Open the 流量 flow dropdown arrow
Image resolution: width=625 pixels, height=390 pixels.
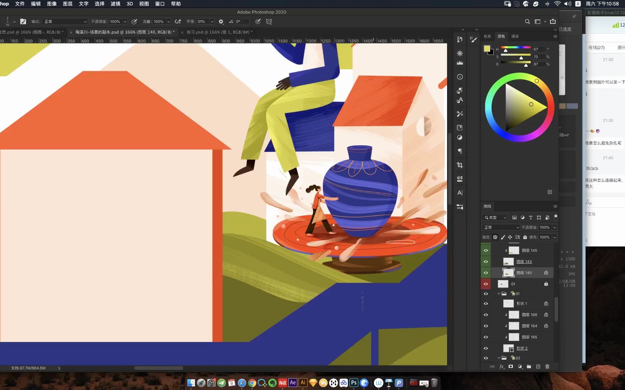point(168,22)
